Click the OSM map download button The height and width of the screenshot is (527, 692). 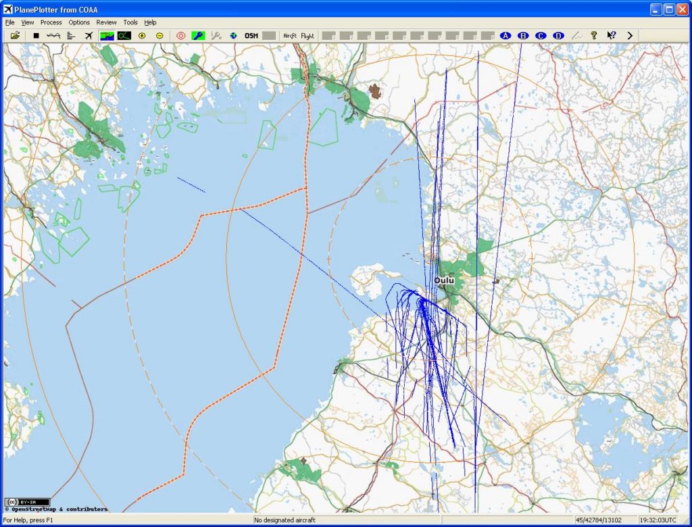point(251,36)
